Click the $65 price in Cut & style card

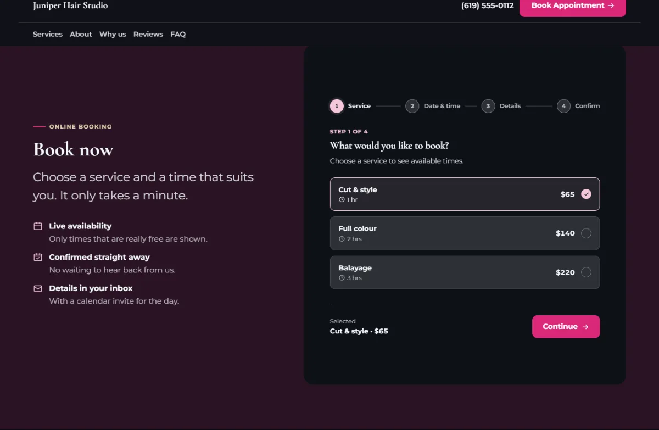coord(567,194)
